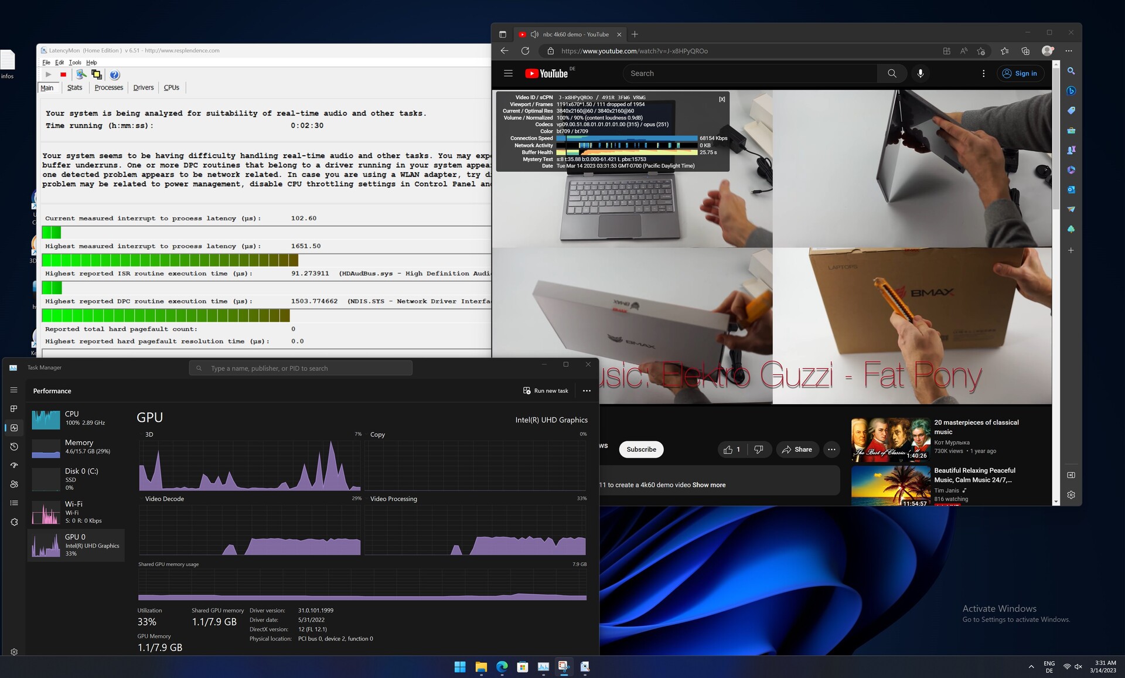Click the LatencyMon blue help icon
The height and width of the screenshot is (678, 1125).
pos(115,75)
